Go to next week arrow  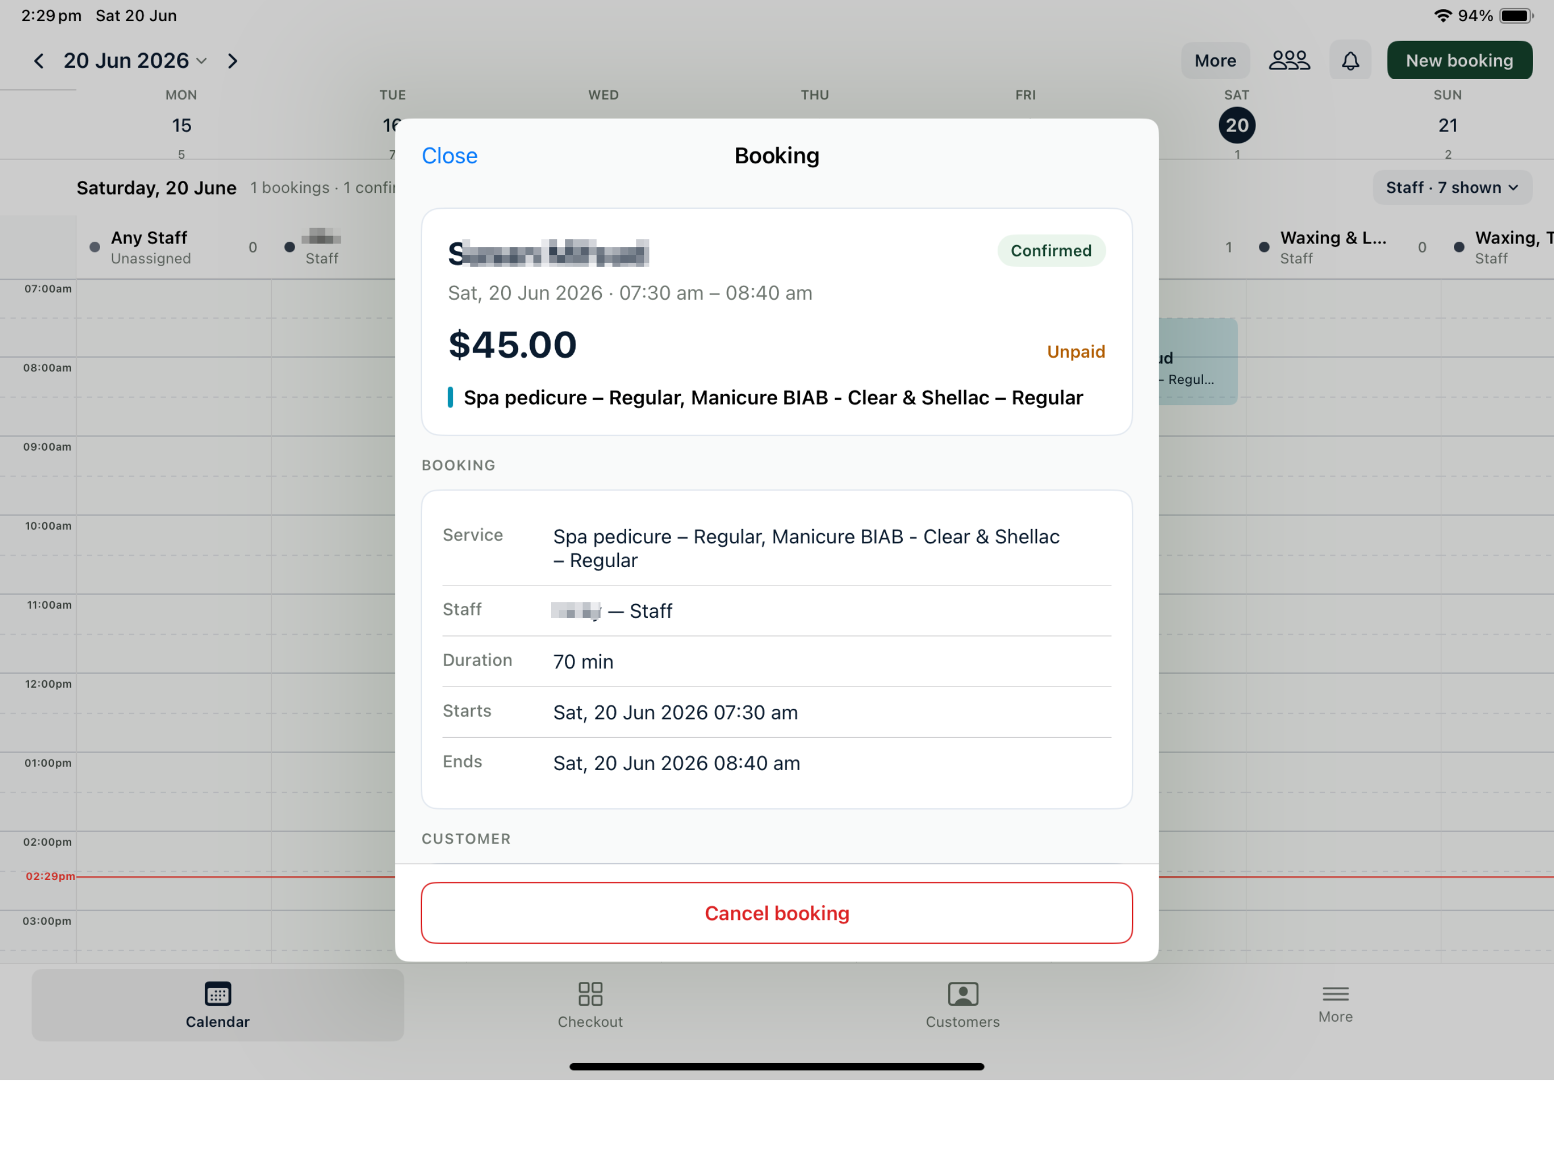pos(233,61)
